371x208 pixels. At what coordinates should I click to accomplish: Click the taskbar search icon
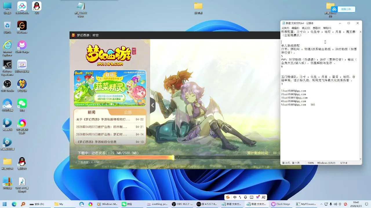pos(23,204)
